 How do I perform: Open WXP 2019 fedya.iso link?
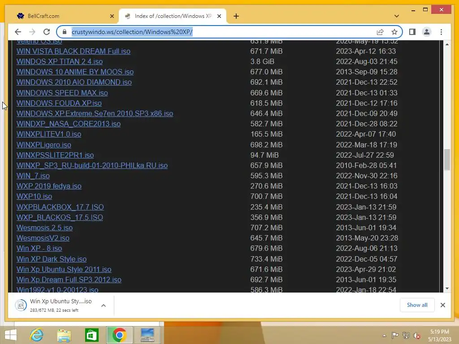click(x=49, y=186)
